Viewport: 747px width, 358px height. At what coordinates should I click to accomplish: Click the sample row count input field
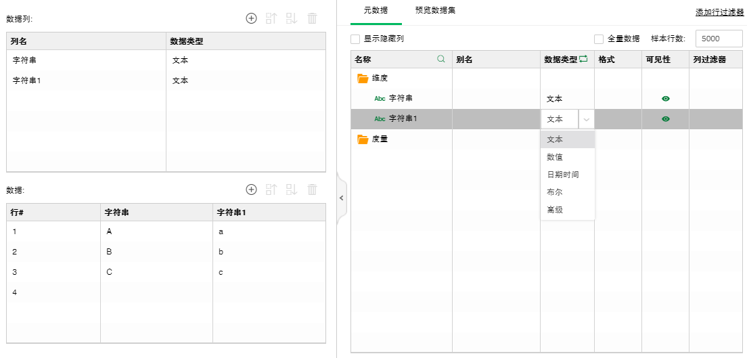(719, 39)
